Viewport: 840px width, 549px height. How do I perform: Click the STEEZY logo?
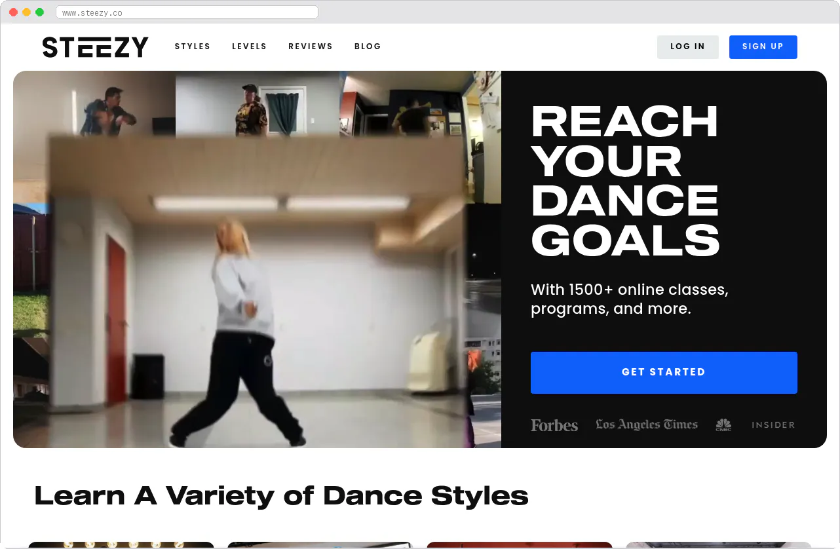[x=95, y=47]
